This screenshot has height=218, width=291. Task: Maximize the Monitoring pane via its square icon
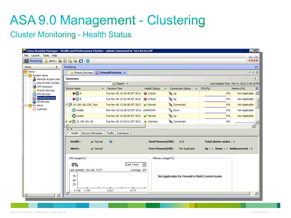tap(256, 67)
